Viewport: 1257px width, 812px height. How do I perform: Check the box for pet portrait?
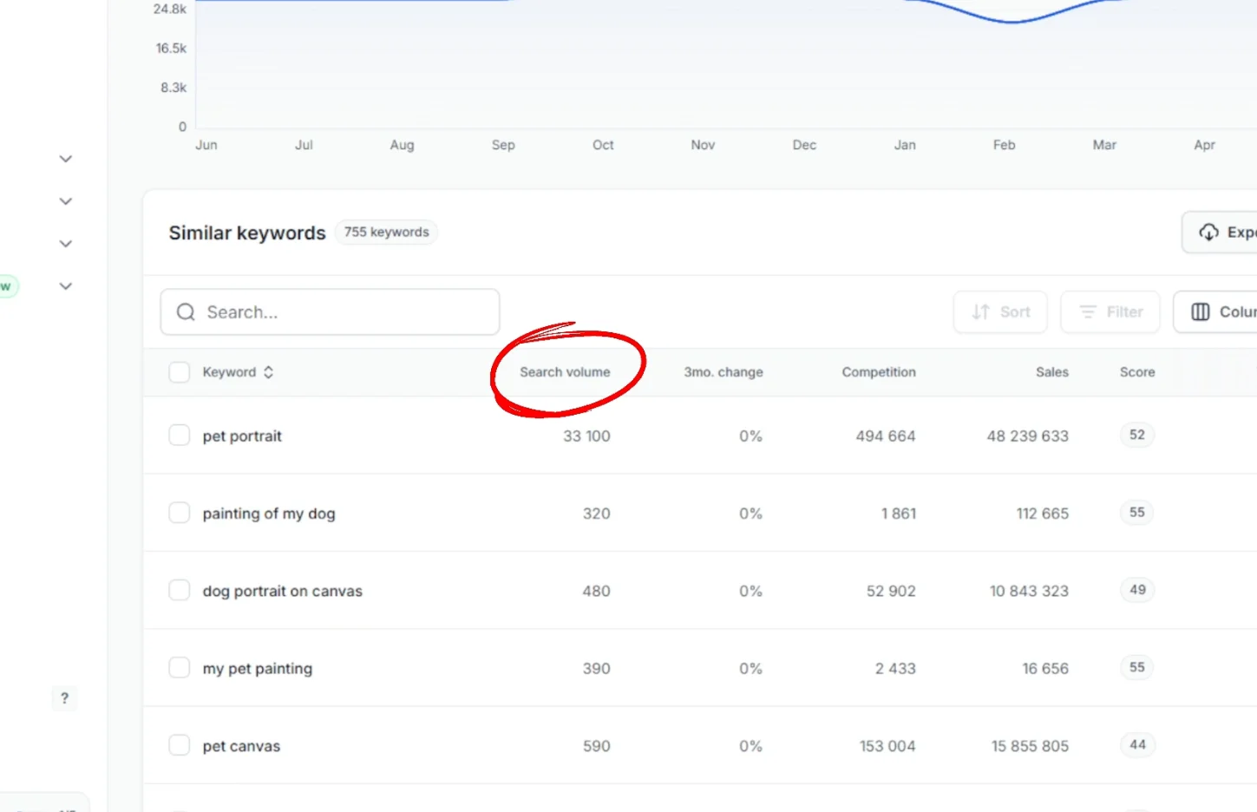180,435
